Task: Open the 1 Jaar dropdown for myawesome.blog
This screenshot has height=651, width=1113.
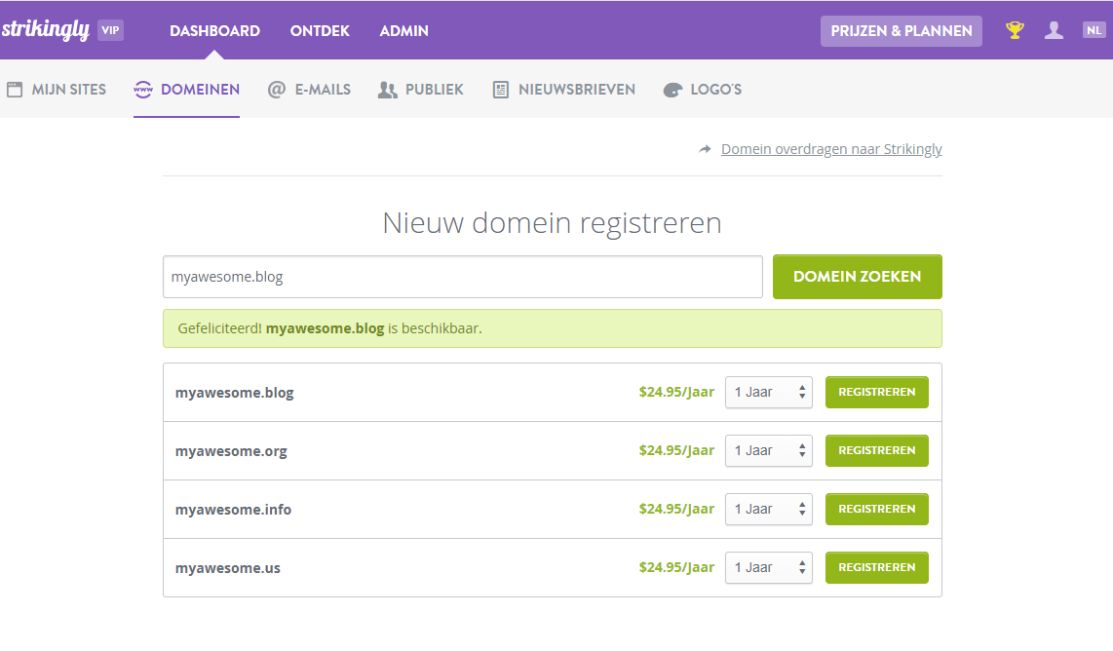Action: [x=768, y=392]
